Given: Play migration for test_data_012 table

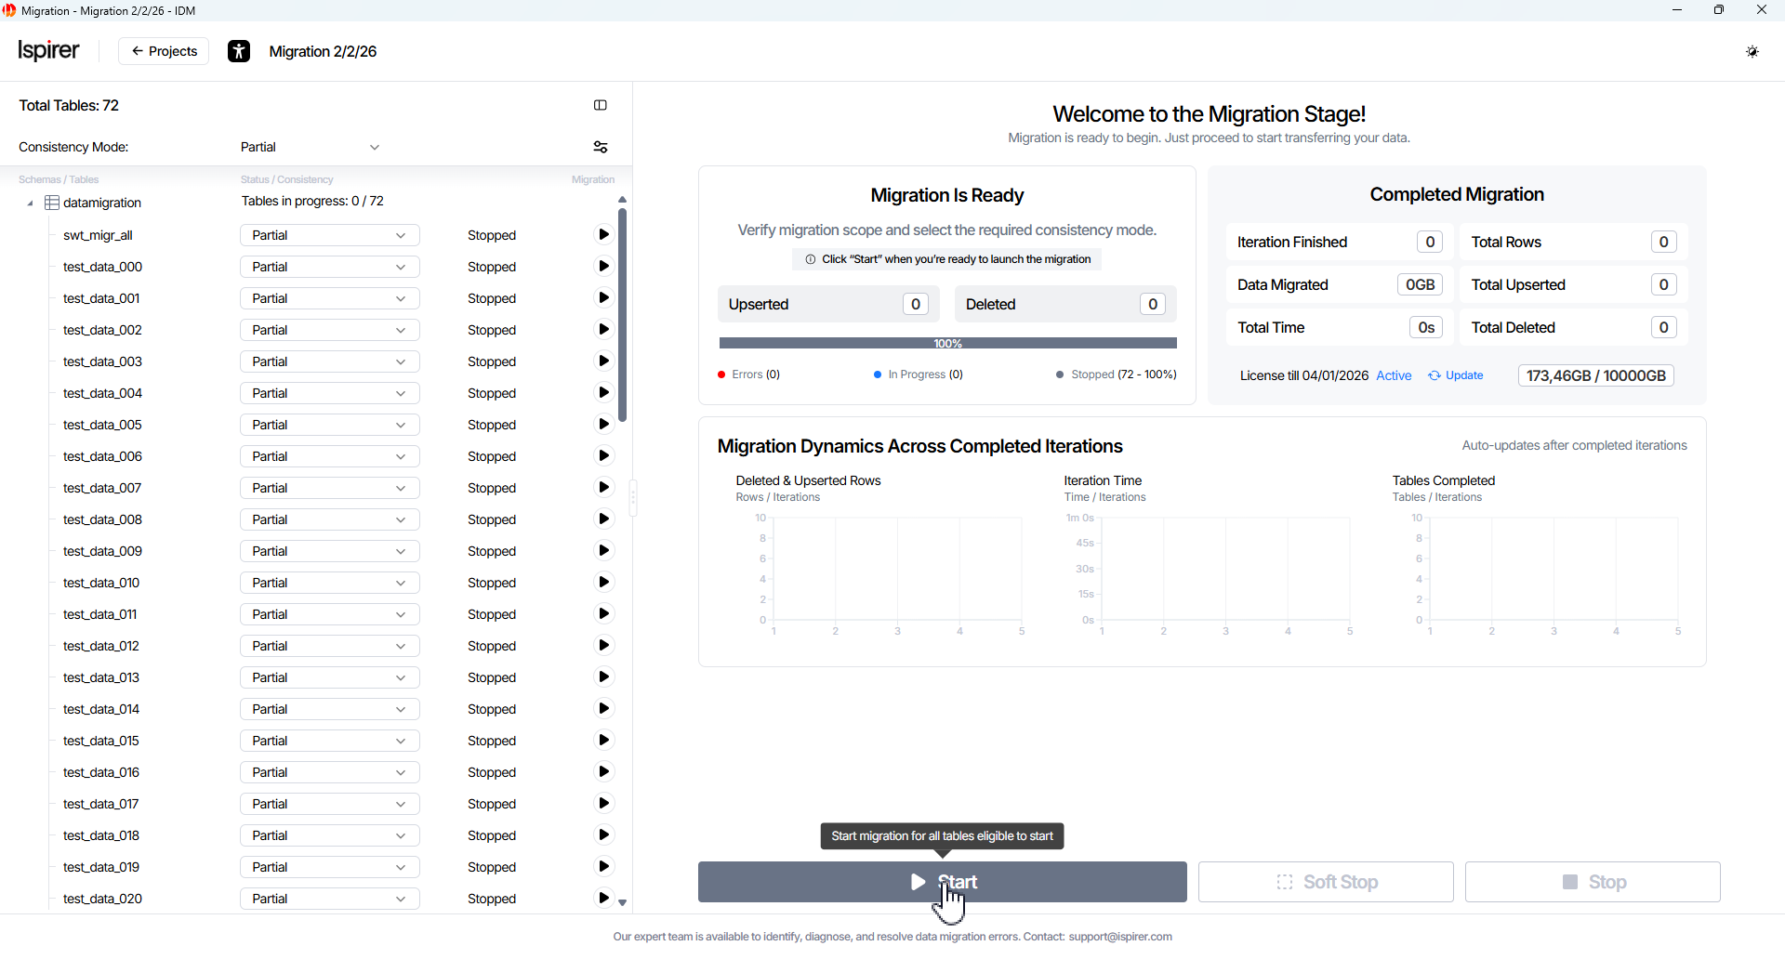Looking at the screenshot, I should pos(603,646).
